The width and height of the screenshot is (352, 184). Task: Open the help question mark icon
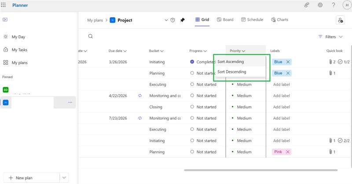pyautogui.click(x=334, y=5)
